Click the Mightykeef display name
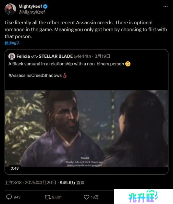 coord(30,6)
